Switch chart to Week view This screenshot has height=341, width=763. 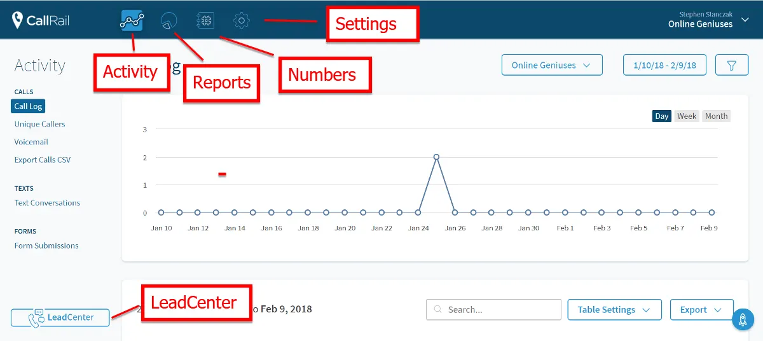pyautogui.click(x=687, y=116)
